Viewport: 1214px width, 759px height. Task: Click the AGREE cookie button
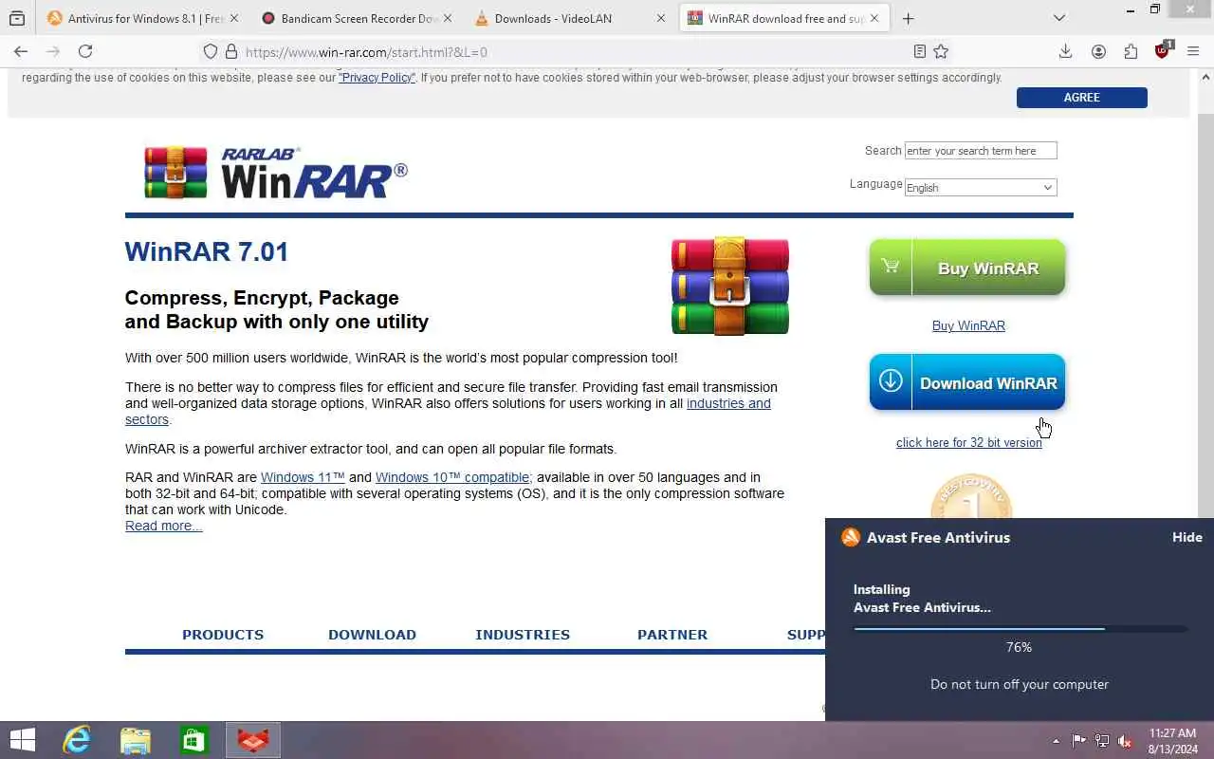coord(1082,98)
